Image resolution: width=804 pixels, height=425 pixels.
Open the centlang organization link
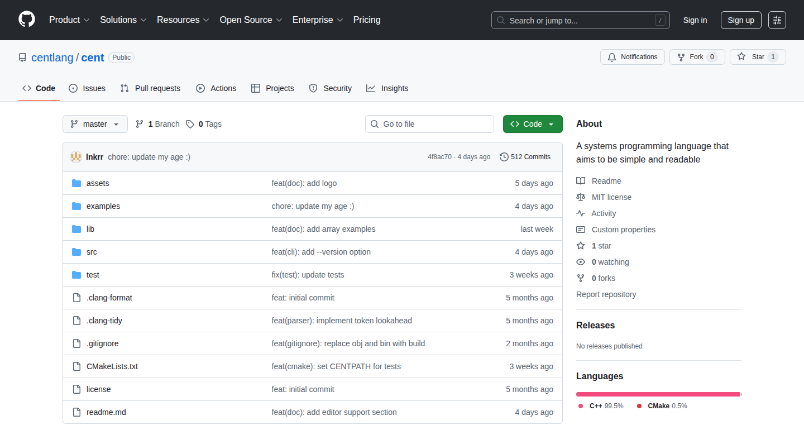(52, 58)
